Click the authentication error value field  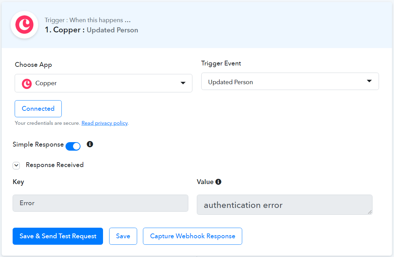(x=284, y=205)
